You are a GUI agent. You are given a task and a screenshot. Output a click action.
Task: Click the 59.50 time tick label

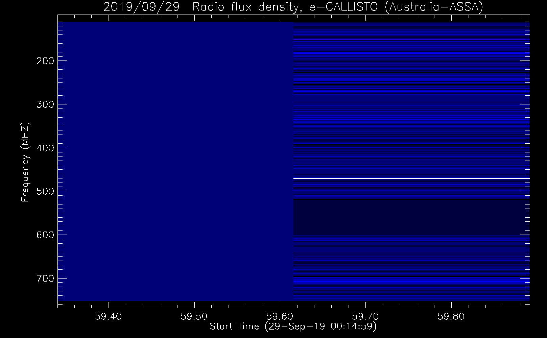click(194, 316)
